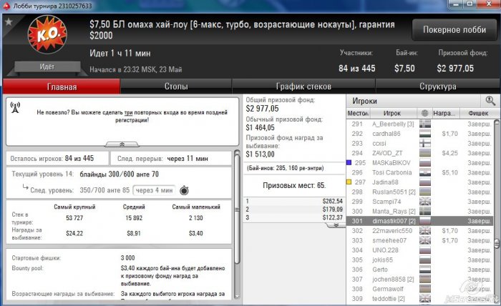Click the flag icon for ccxsi
Image resolution: width=501 pixels, height=306 pixels.
[425, 143]
